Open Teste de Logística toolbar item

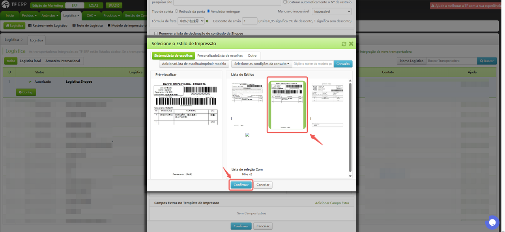[x=88, y=26]
